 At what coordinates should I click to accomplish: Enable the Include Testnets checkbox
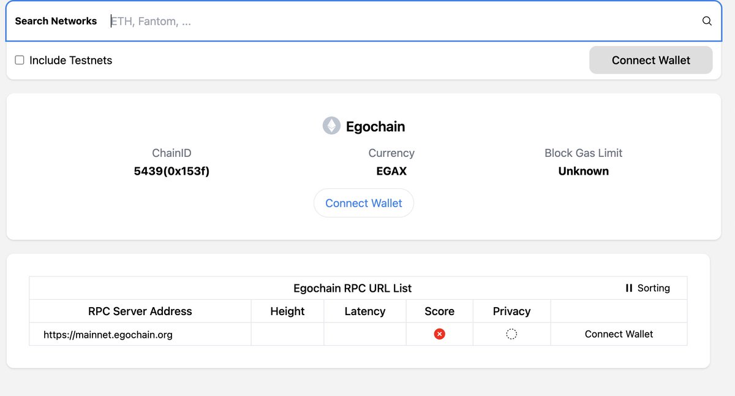(19, 59)
